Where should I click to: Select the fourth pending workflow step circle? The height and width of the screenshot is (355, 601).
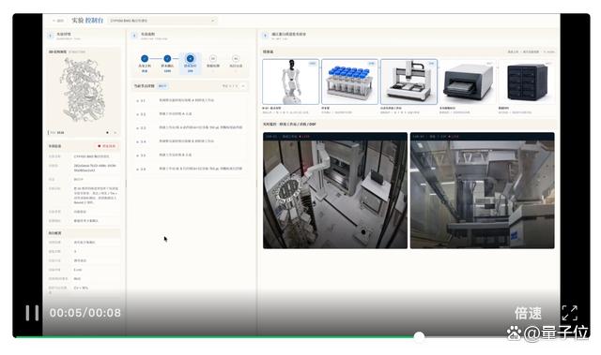pos(213,58)
